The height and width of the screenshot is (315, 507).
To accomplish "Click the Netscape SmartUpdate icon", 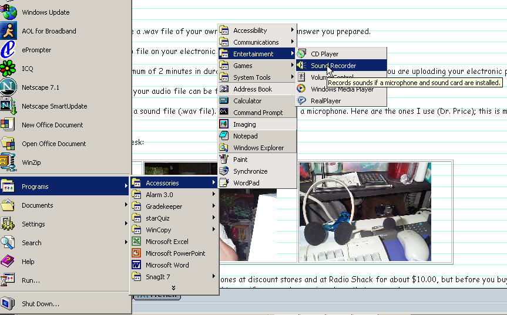I will (8, 106).
